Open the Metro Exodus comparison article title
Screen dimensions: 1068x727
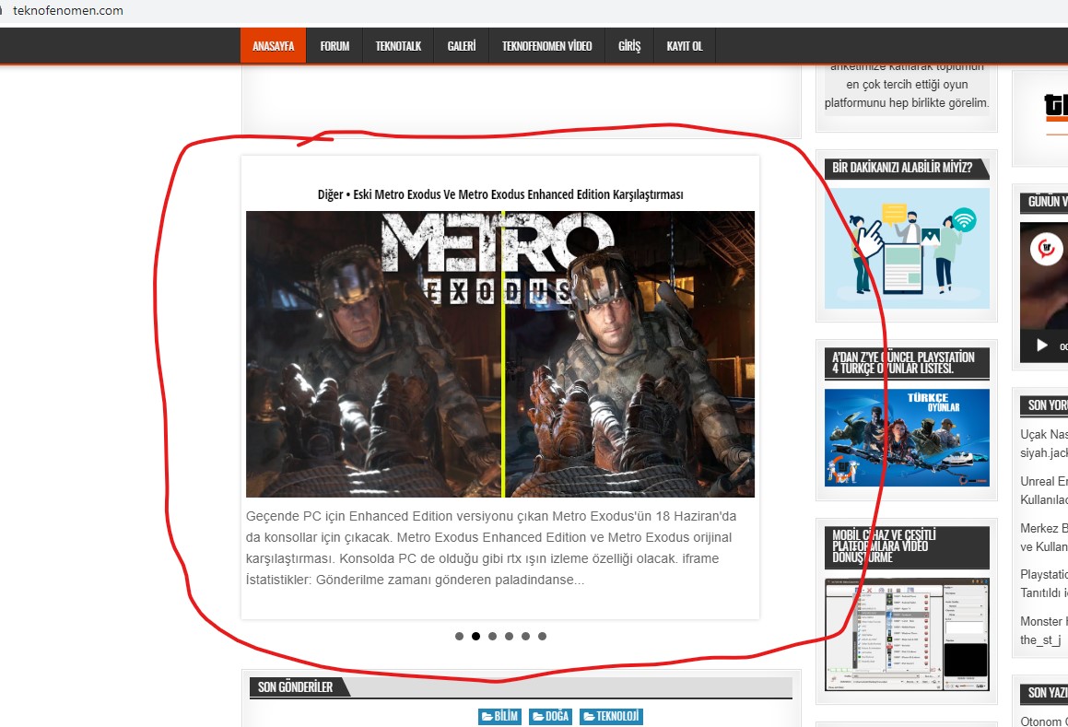coord(500,194)
